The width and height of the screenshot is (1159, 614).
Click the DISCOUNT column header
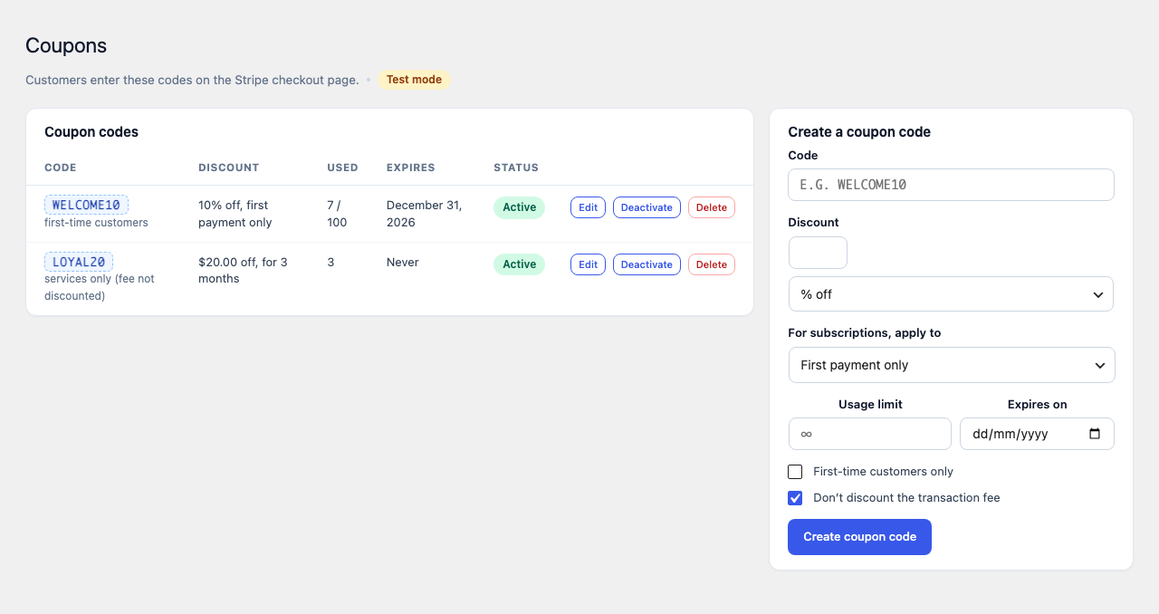(229, 168)
